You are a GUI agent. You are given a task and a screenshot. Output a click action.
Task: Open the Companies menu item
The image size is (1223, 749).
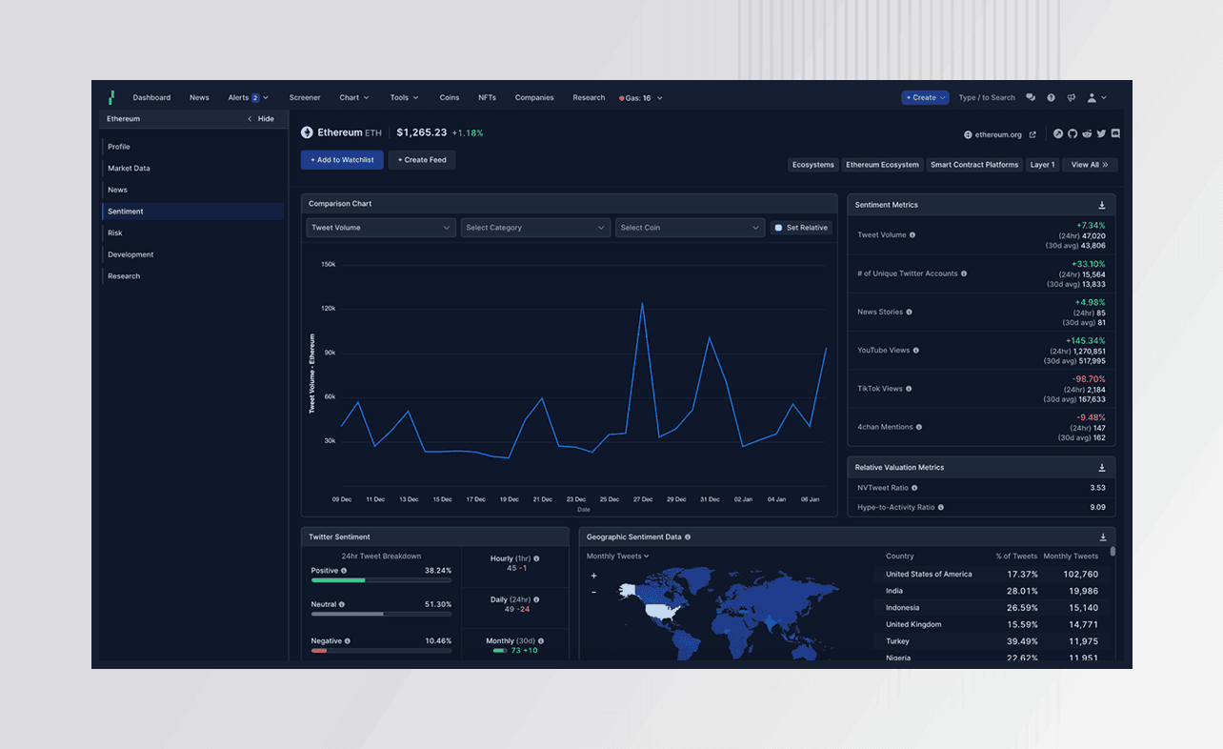pyautogui.click(x=534, y=97)
